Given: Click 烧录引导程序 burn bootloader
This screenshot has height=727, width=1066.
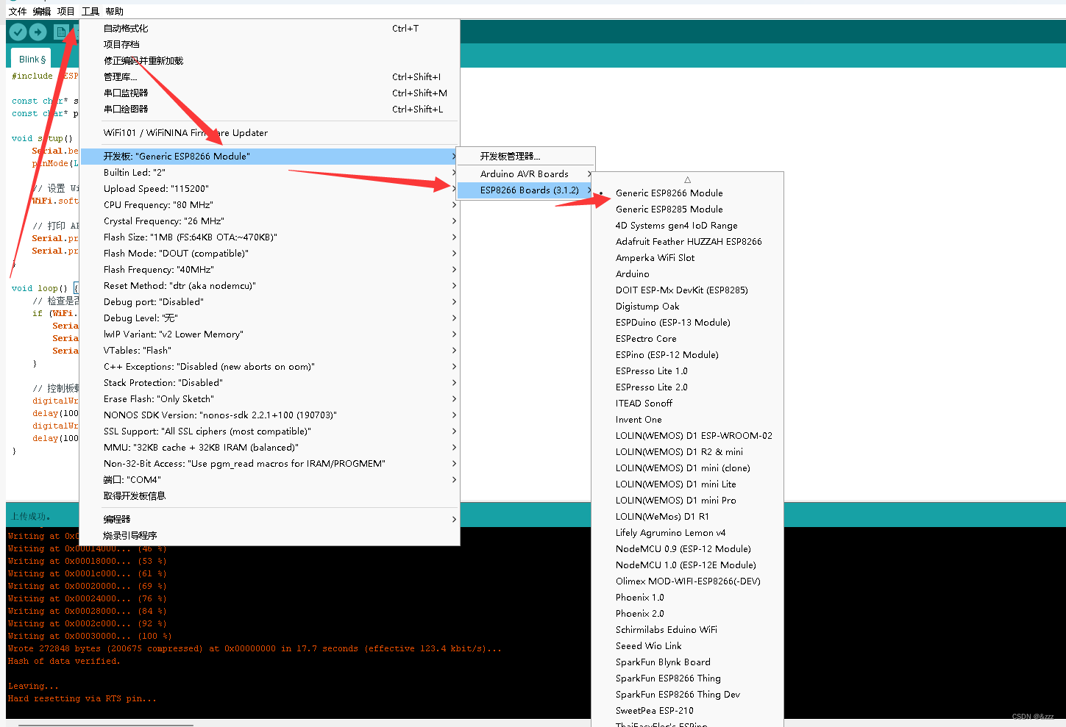Looking at the screenshot, I should [x=269, y=535].
